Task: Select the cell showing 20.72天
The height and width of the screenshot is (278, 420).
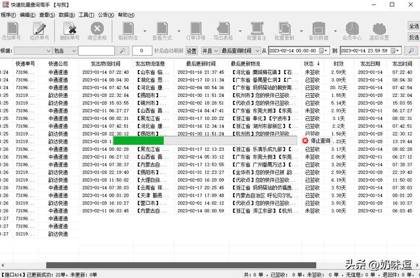Action: click(x=339, y=88)
